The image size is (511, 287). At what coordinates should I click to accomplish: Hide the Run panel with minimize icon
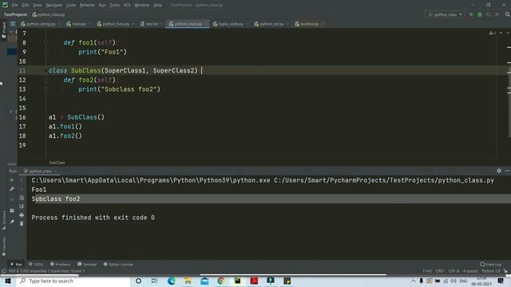[507, 171]
